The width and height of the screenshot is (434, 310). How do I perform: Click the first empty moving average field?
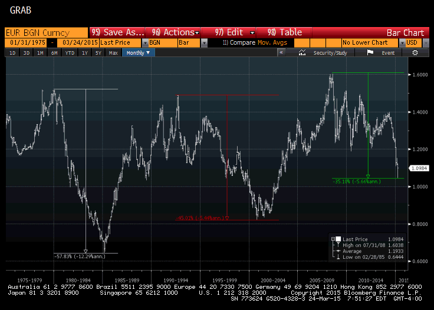[302, 43]
